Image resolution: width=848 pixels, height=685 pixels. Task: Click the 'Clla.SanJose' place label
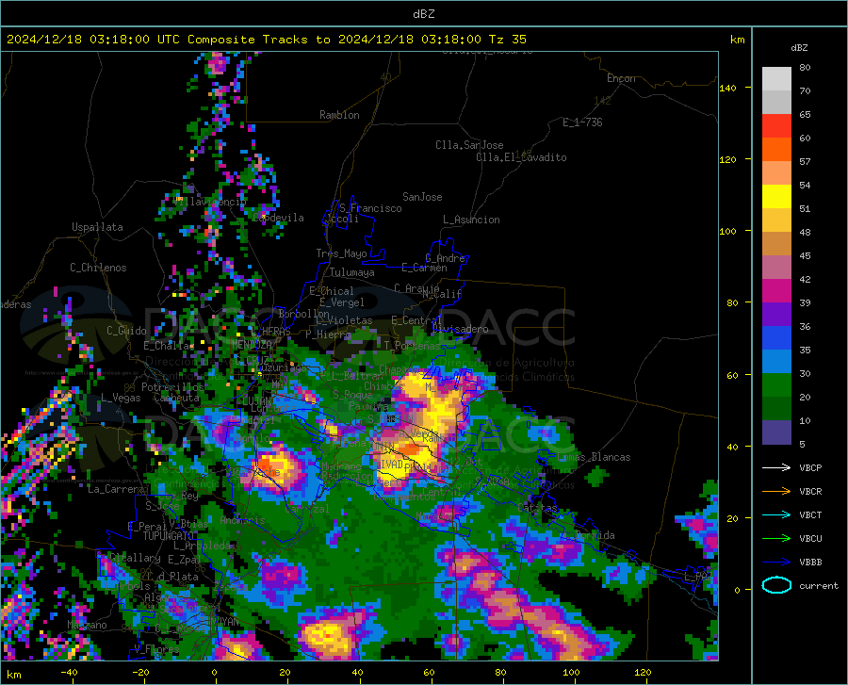(469, 145)
